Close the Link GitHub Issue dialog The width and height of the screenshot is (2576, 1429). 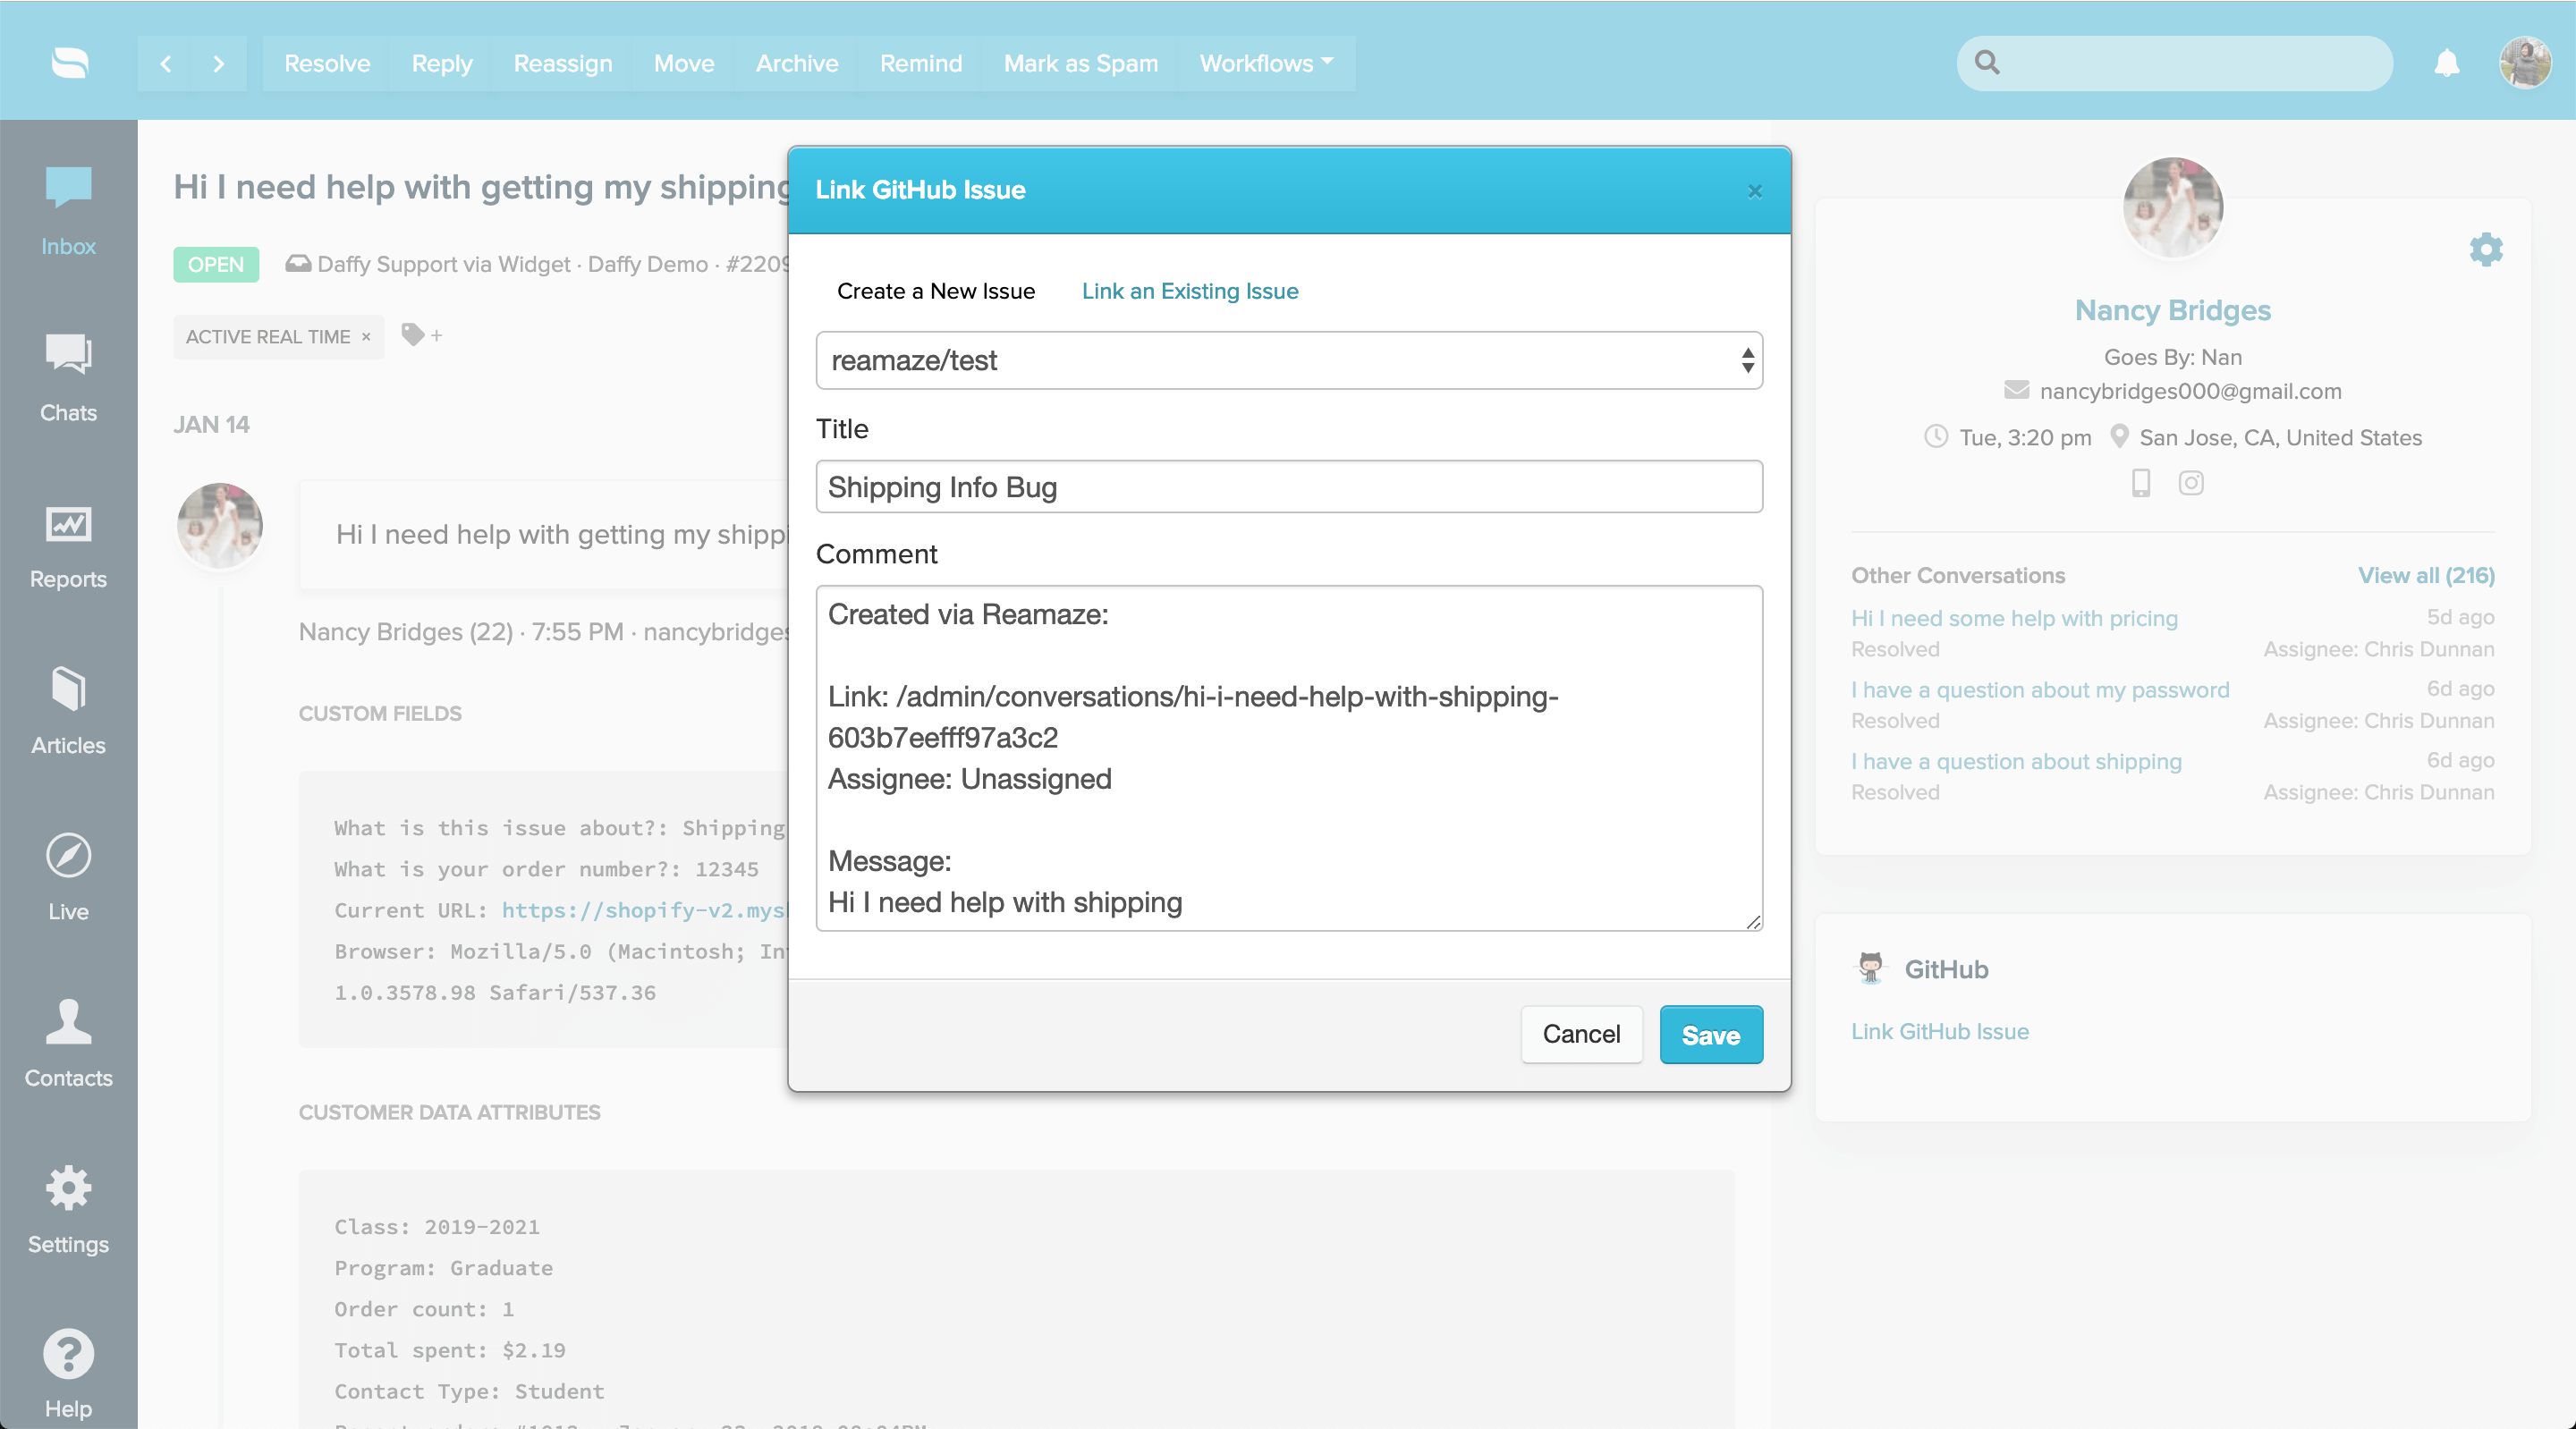pyautogui.click(x=1755, y=191)
